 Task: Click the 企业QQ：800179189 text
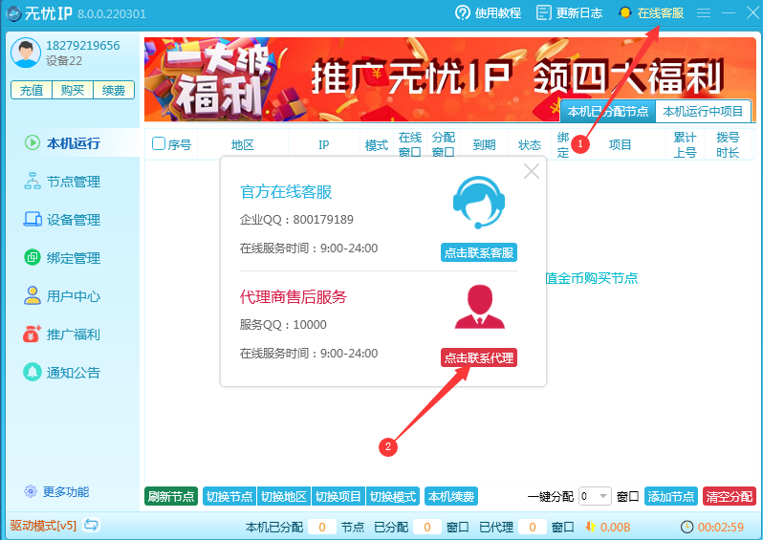tap(296, 220)
